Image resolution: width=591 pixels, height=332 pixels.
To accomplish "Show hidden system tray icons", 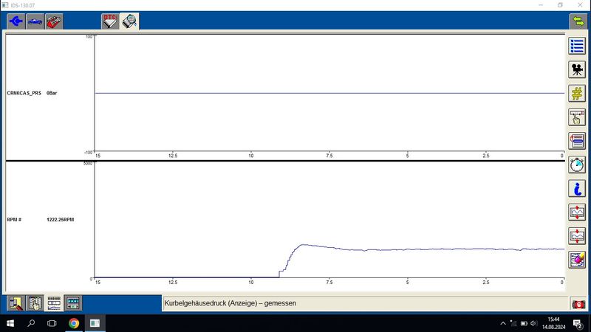I will coord(503,323).
